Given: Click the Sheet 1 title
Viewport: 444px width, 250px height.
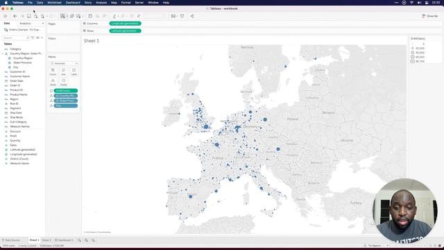Looking at the screenshot, I should click(x=92, y=41).
